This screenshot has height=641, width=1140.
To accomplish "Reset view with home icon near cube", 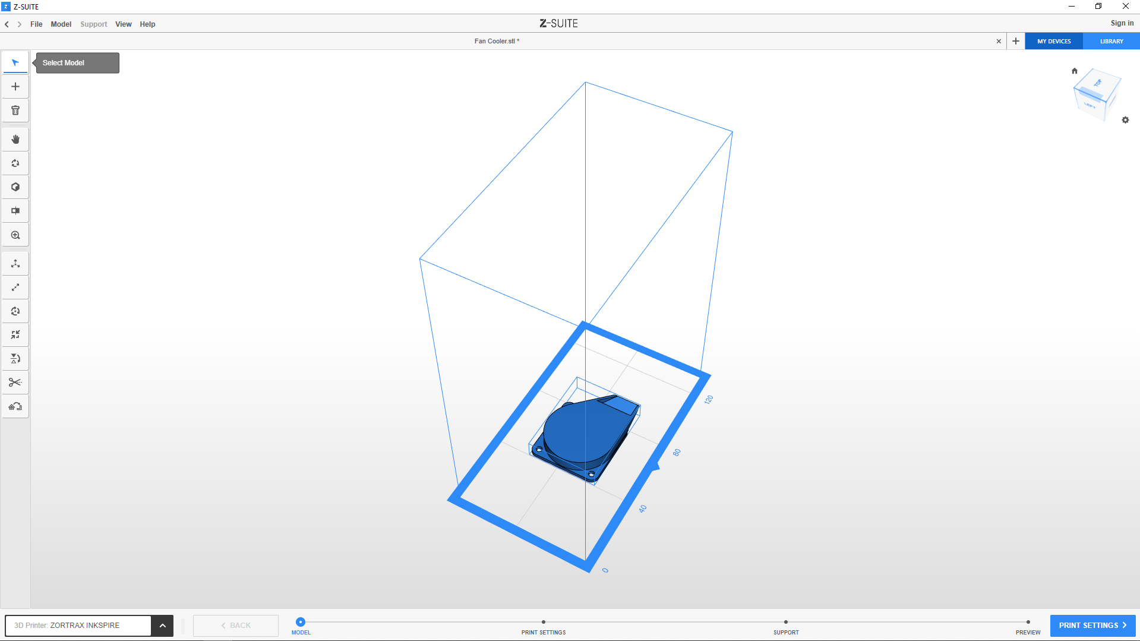I will 1074,71.
